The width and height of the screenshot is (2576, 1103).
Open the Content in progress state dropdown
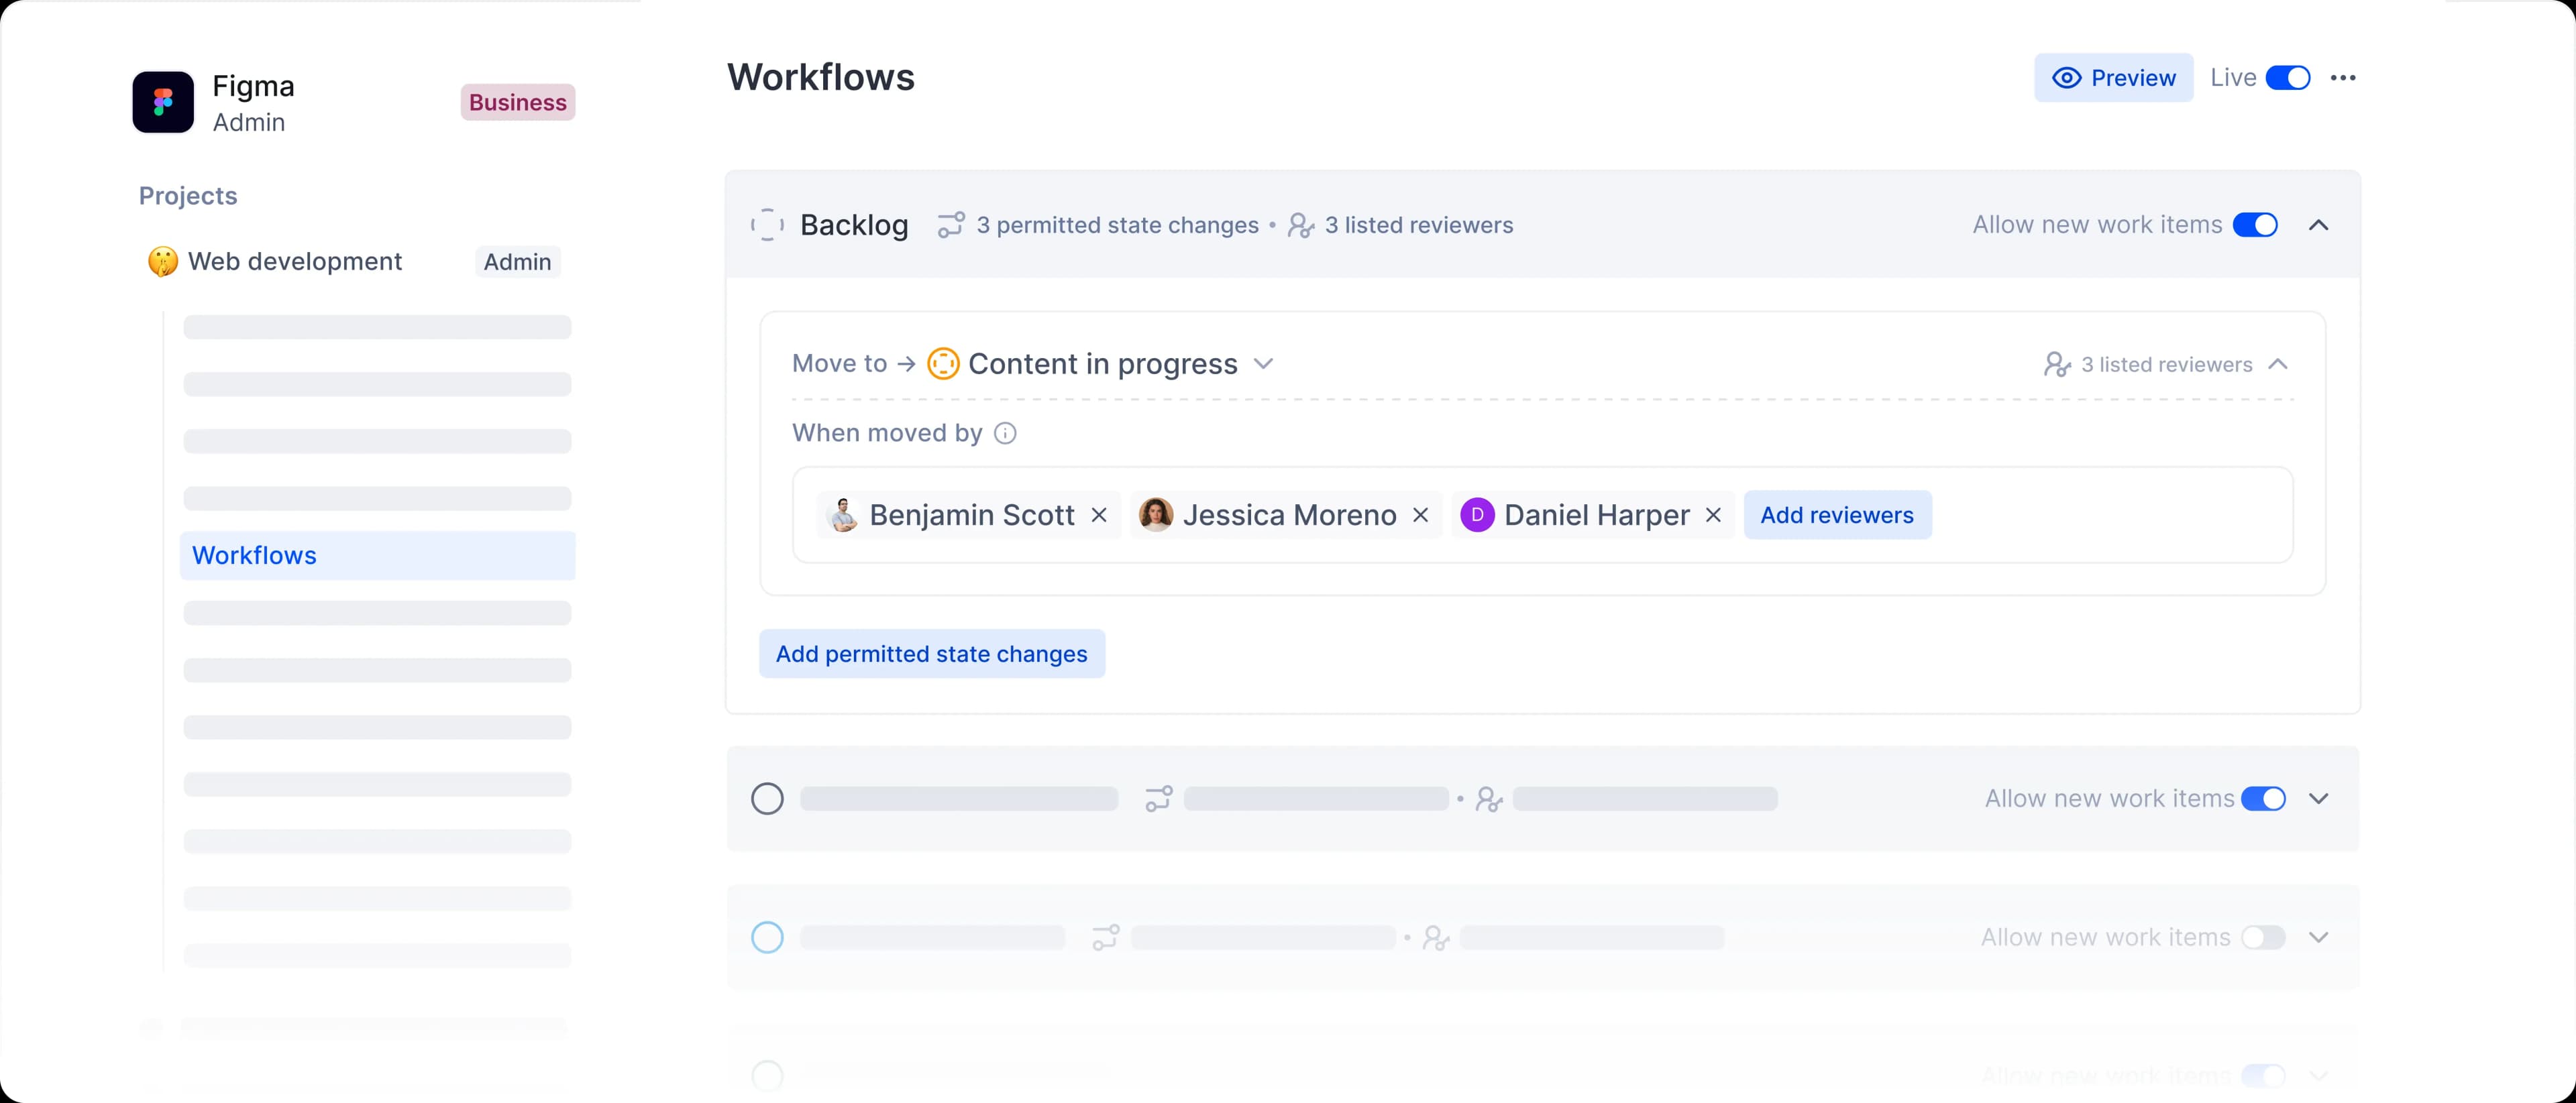(x=1263, y=363)
